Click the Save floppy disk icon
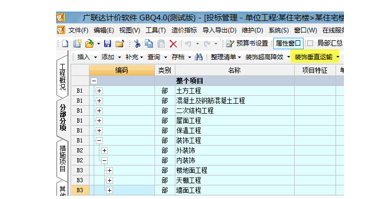 coord(107,43)
